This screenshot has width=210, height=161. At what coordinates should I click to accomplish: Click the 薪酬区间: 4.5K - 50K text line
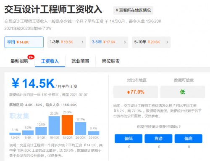tap(43, 105)
